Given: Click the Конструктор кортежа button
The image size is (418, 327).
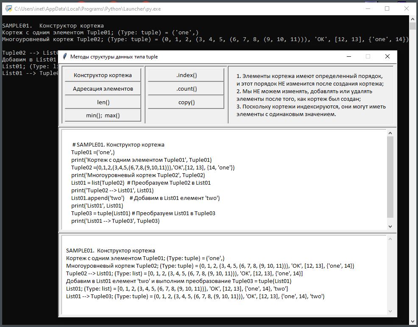Looking at the screenshot, I should tap(103, 75).
